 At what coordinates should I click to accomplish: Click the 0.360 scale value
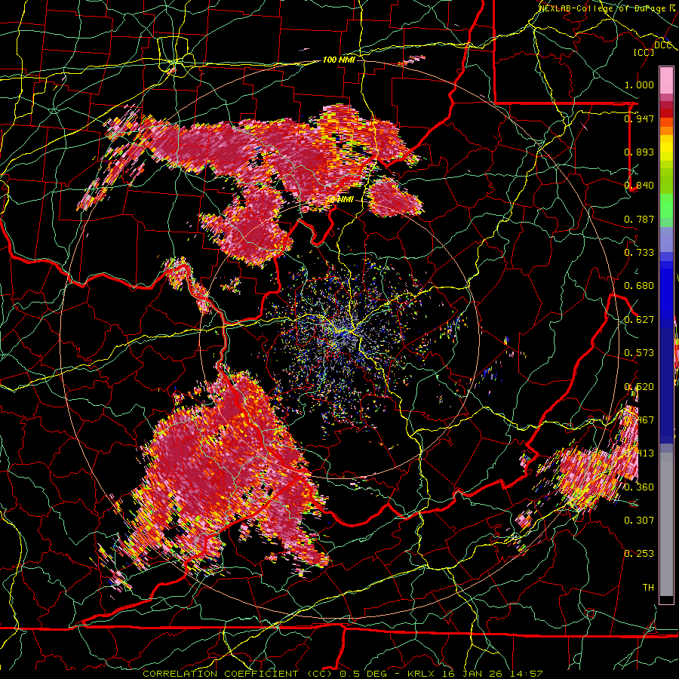(639, 487)
